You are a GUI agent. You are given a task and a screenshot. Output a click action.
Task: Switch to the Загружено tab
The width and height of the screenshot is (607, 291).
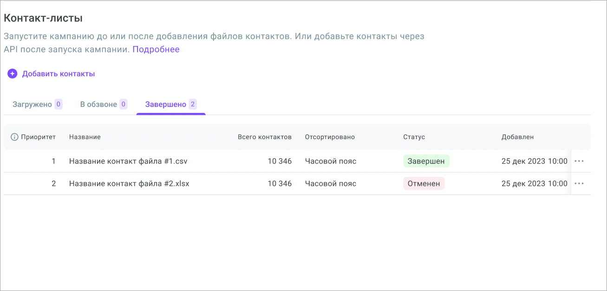tap(32, 105)
